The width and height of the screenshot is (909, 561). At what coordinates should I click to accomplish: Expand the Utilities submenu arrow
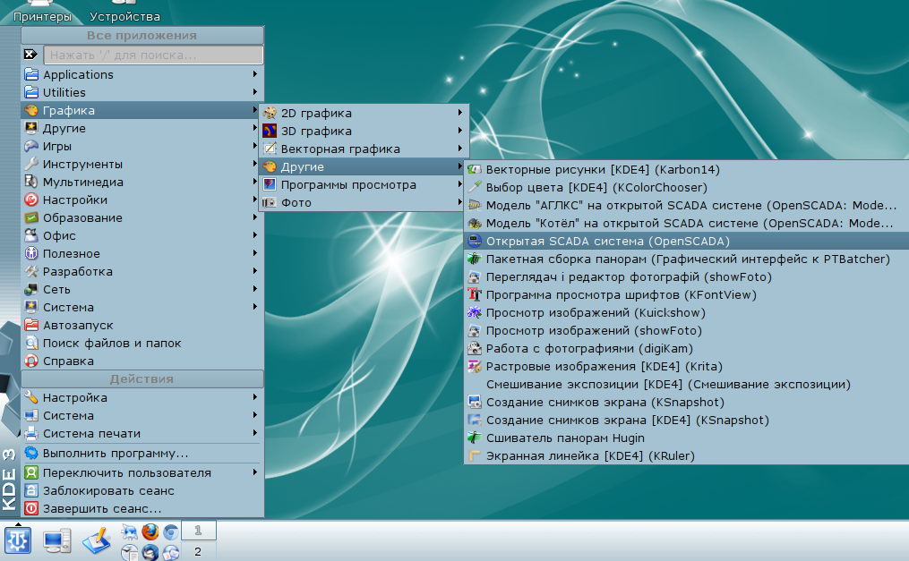click(255, 92)
